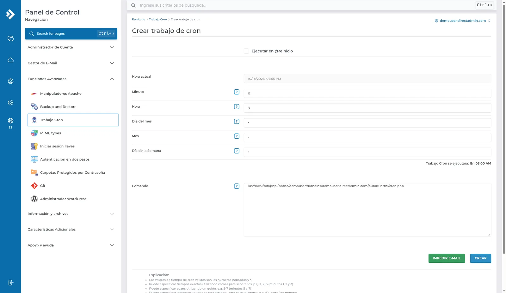
Task: Open Backup and Restore page
Action: coord(73,107)
